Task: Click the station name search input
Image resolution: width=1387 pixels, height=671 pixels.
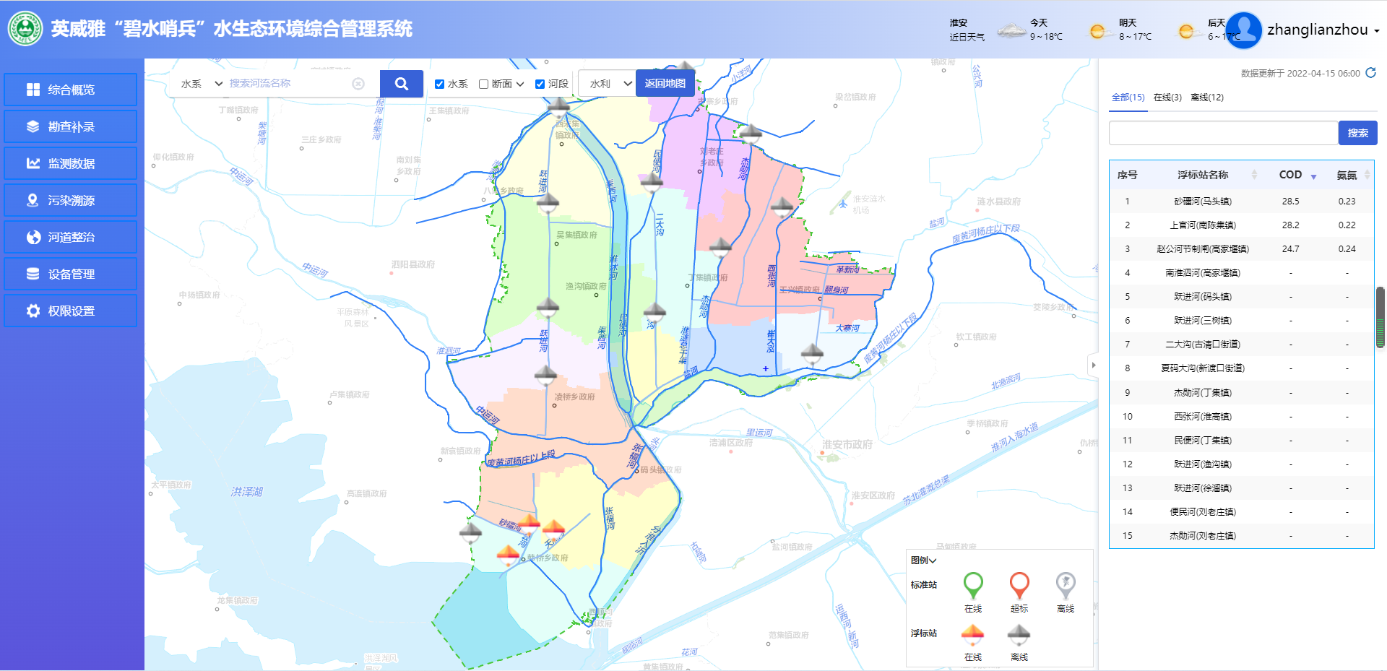Action: coord(1222,133)
